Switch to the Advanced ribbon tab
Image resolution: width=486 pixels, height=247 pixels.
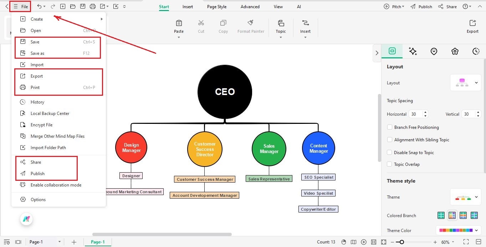[250, 6]
